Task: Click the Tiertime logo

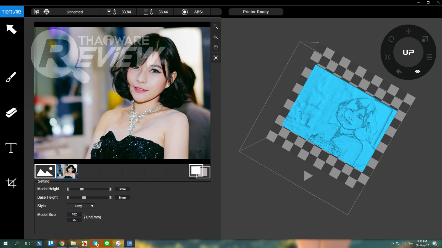Action: pos(12,12)
